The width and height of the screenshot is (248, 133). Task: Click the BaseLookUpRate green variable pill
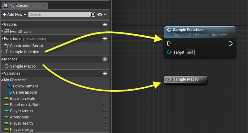6,104
